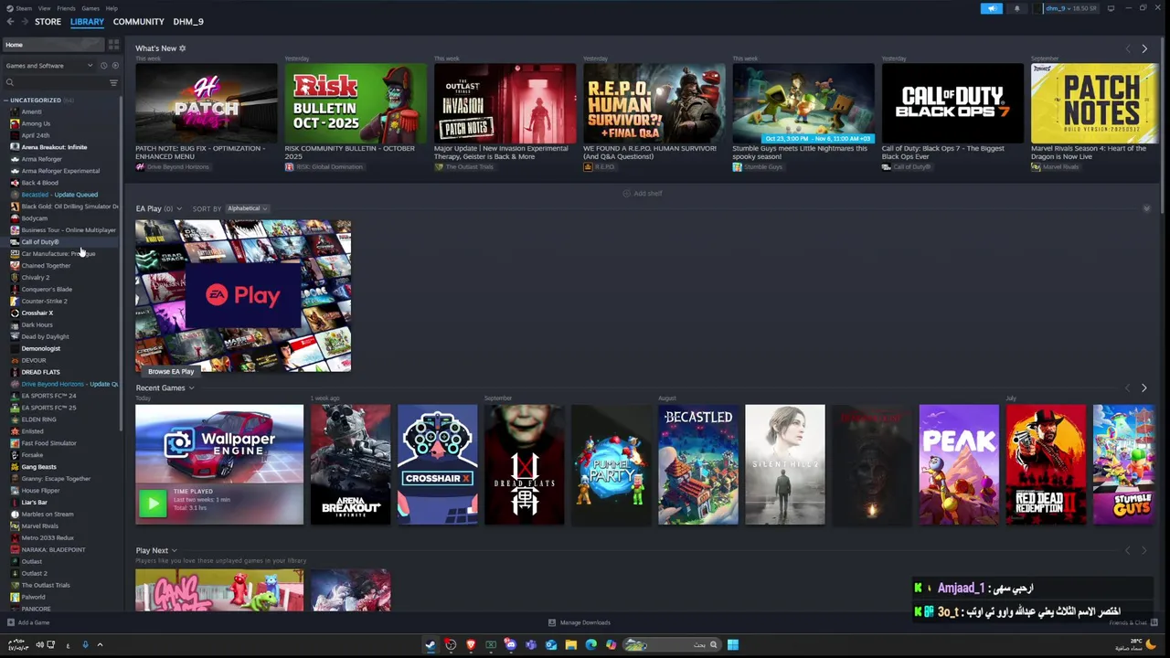Collapse EA Play shelf chevron at right
This screenshot has width=1170, height=658.
click(x=1146, y=208)
